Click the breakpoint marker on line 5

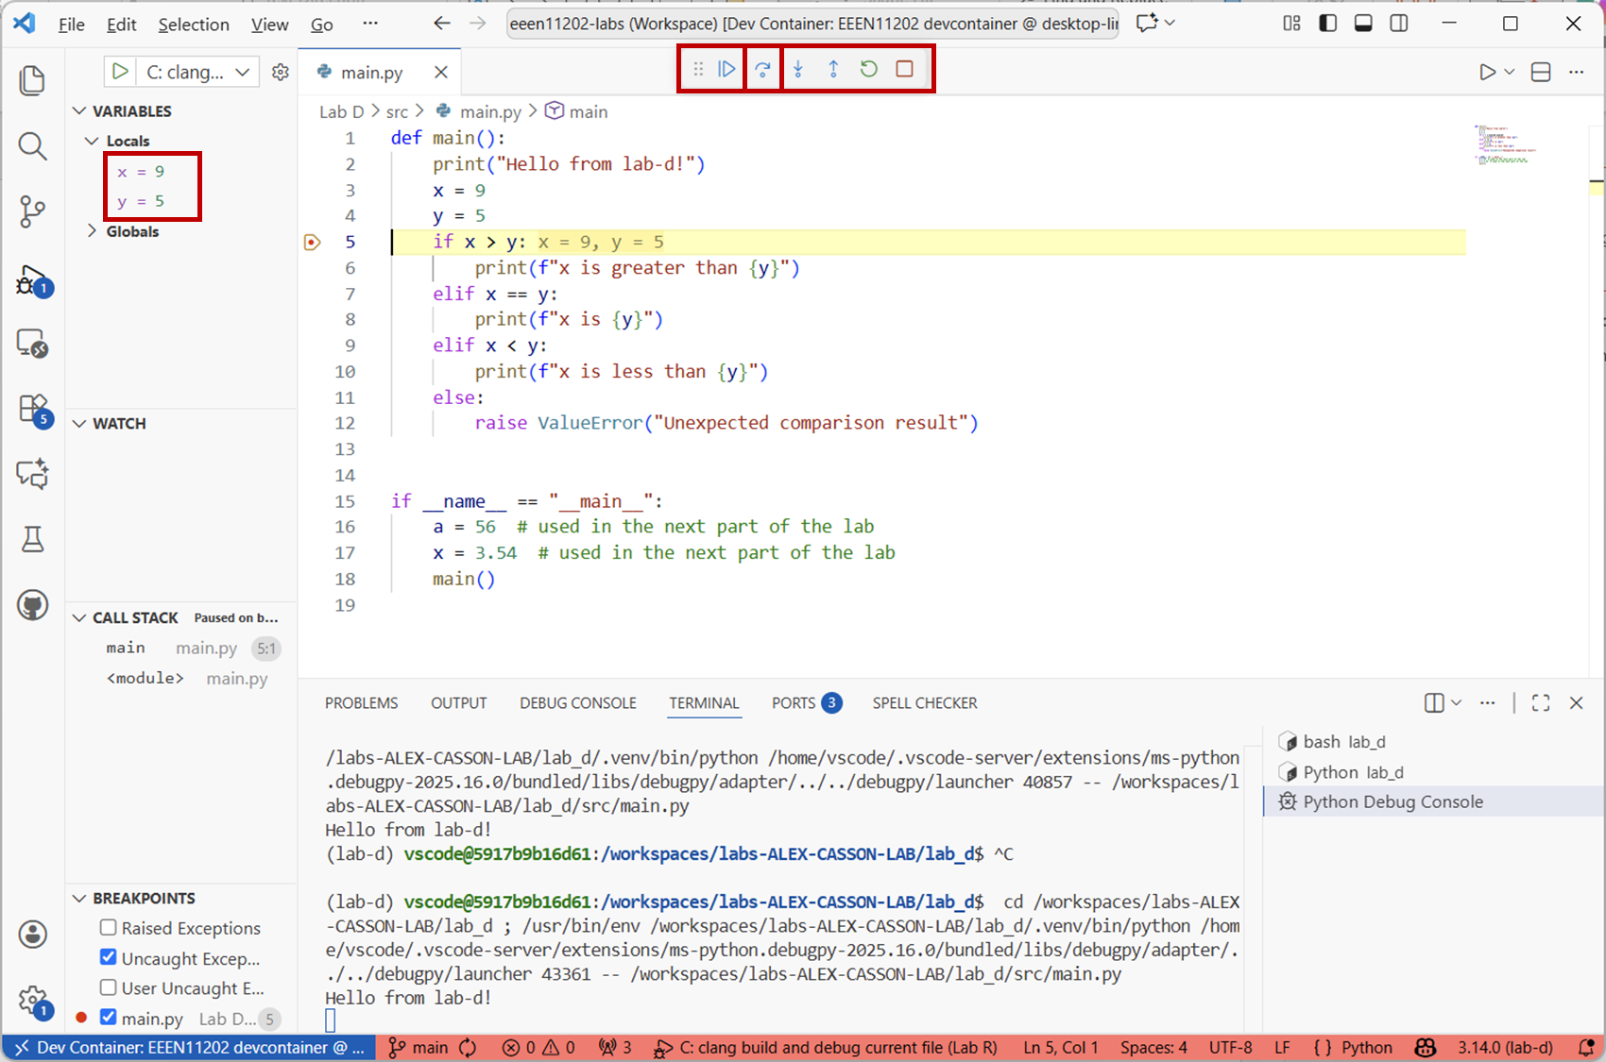click(313, 243)
